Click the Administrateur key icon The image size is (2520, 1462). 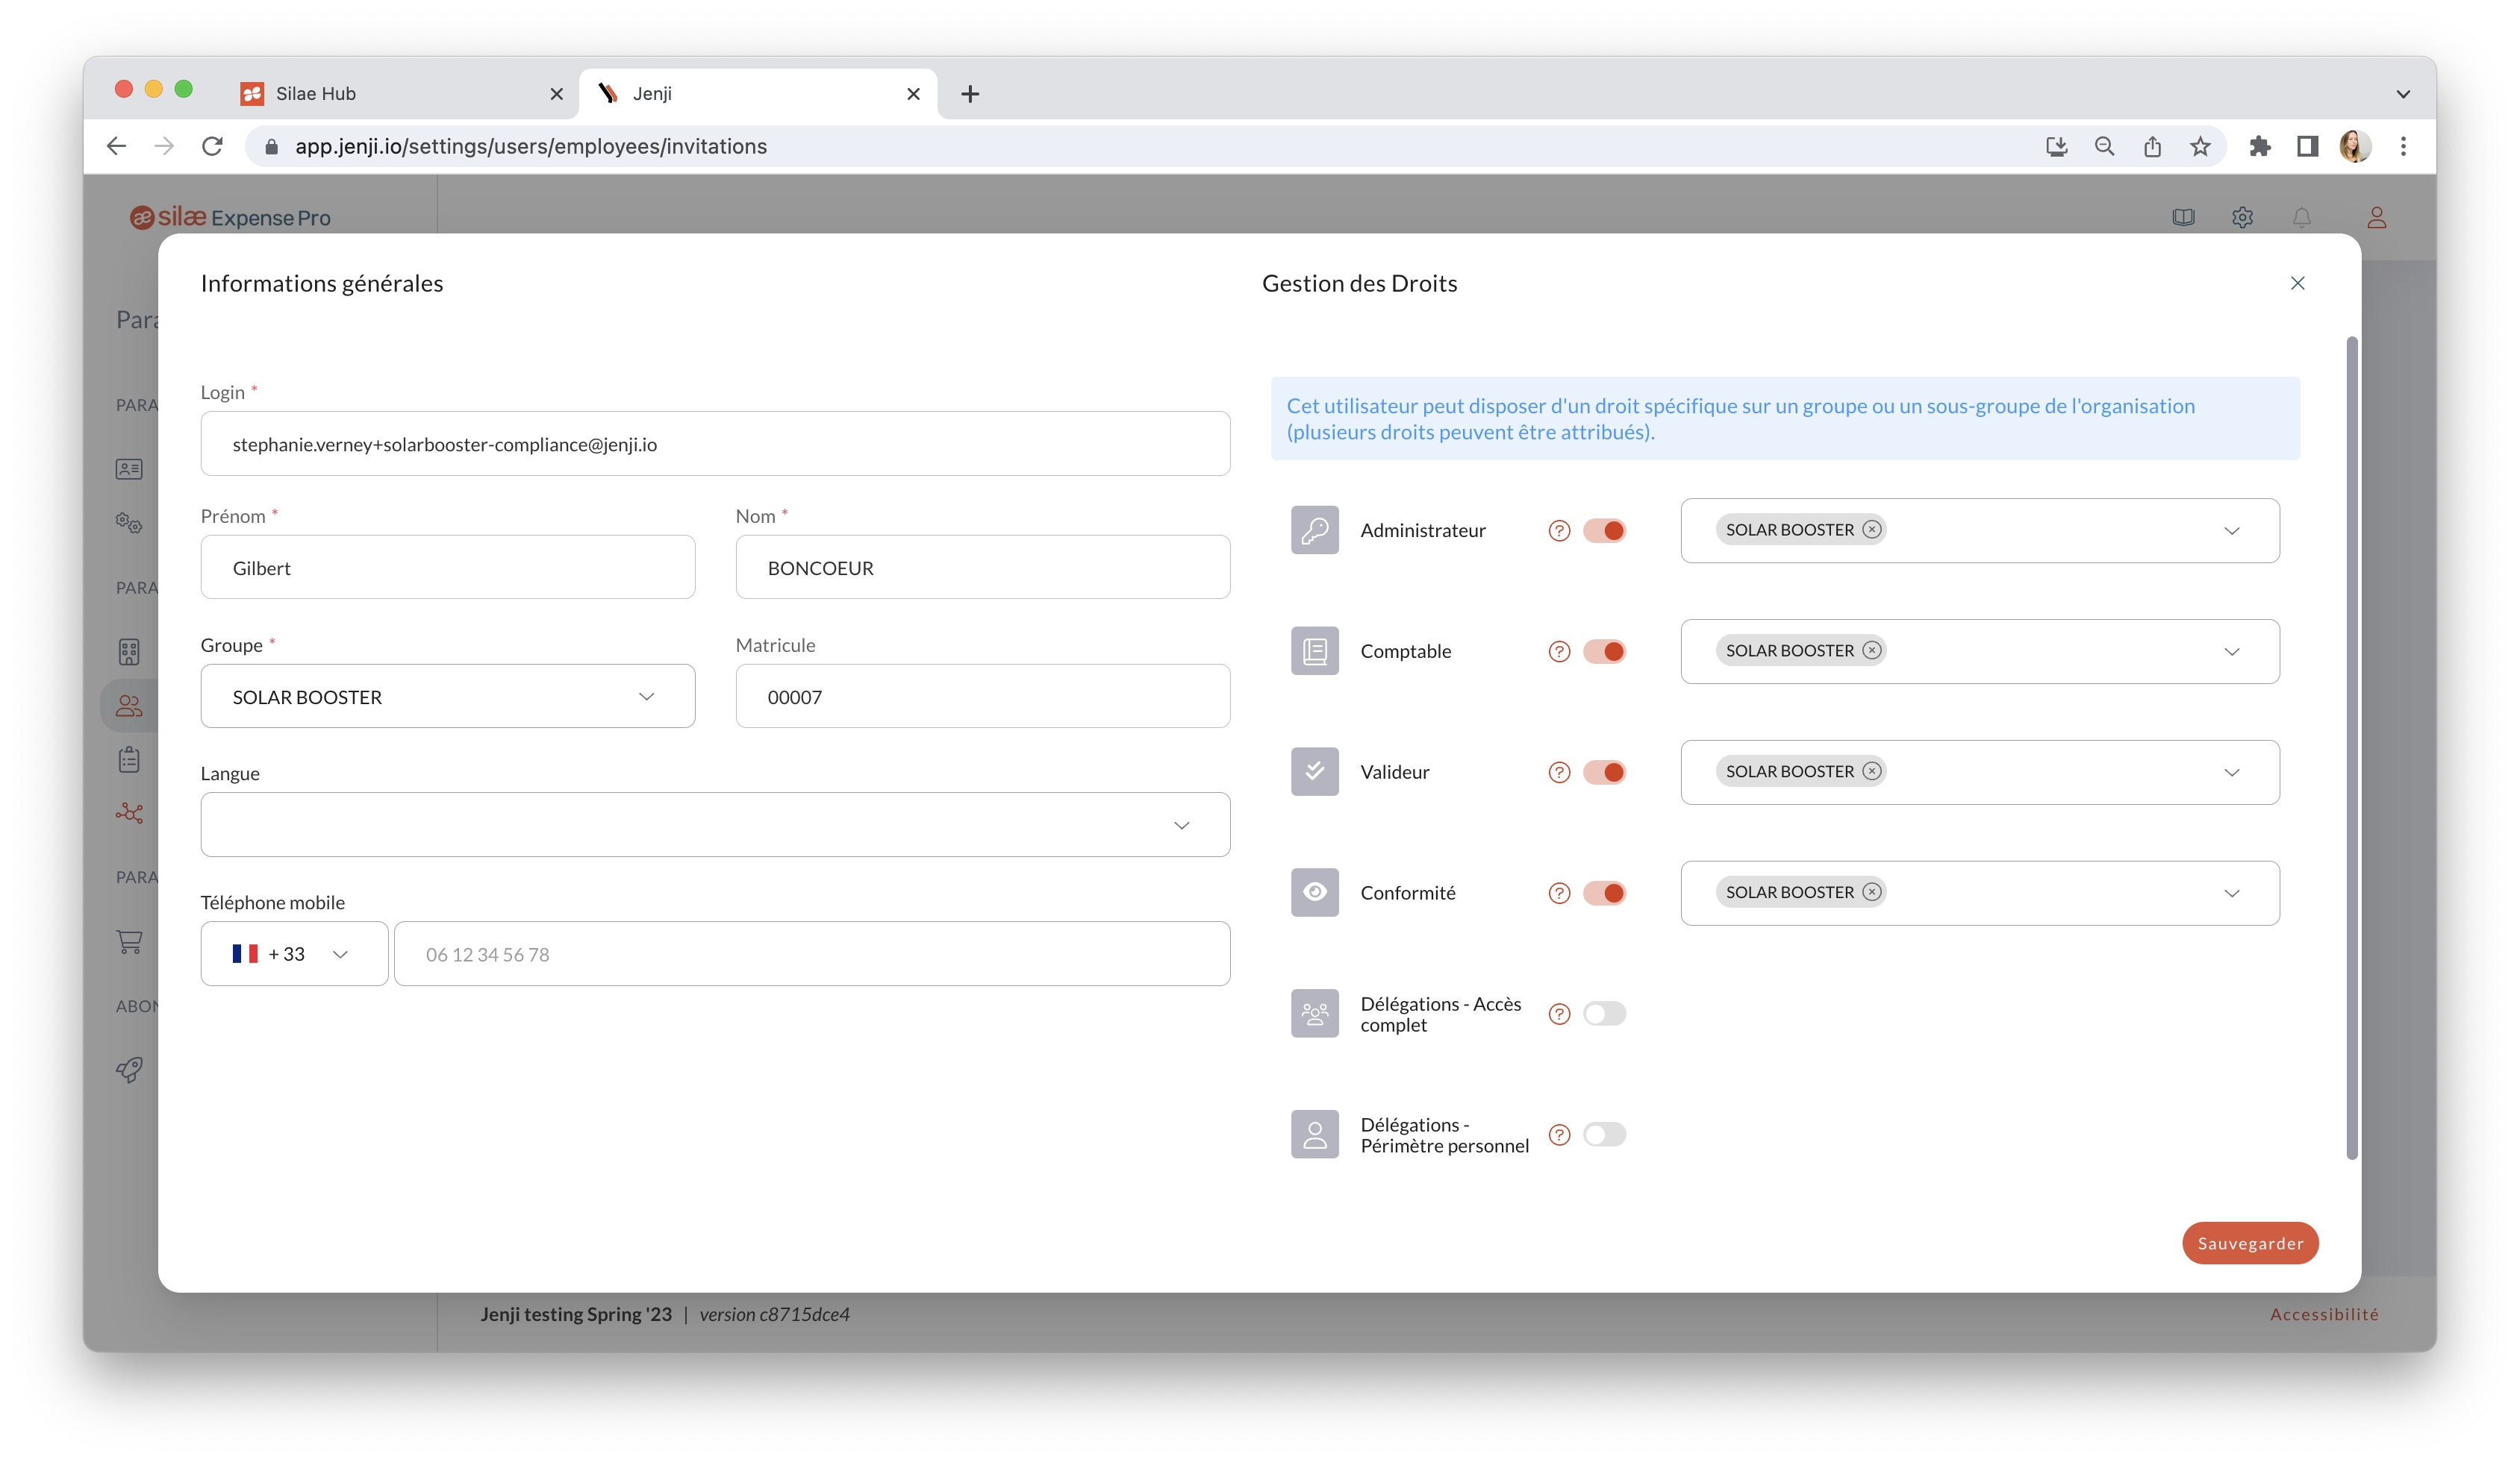tap(1314, 530)
